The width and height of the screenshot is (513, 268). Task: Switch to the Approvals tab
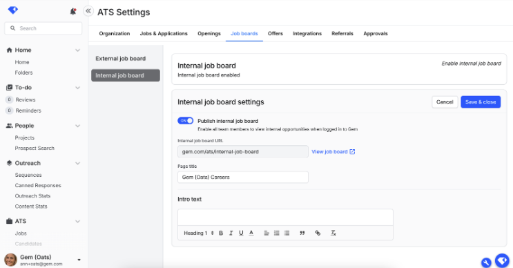click(x=376, y=33)
